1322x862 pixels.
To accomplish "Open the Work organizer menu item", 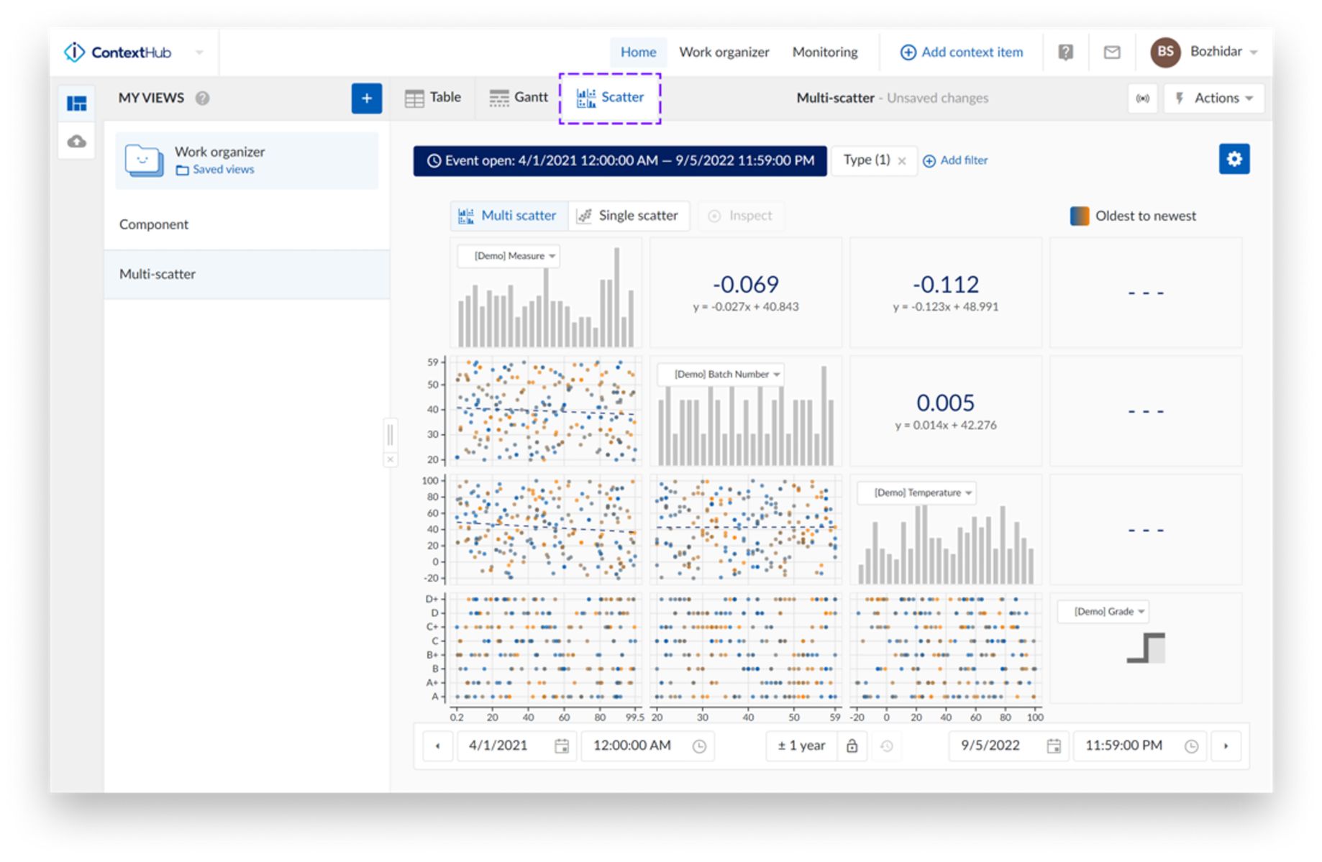I will point(724,52).
